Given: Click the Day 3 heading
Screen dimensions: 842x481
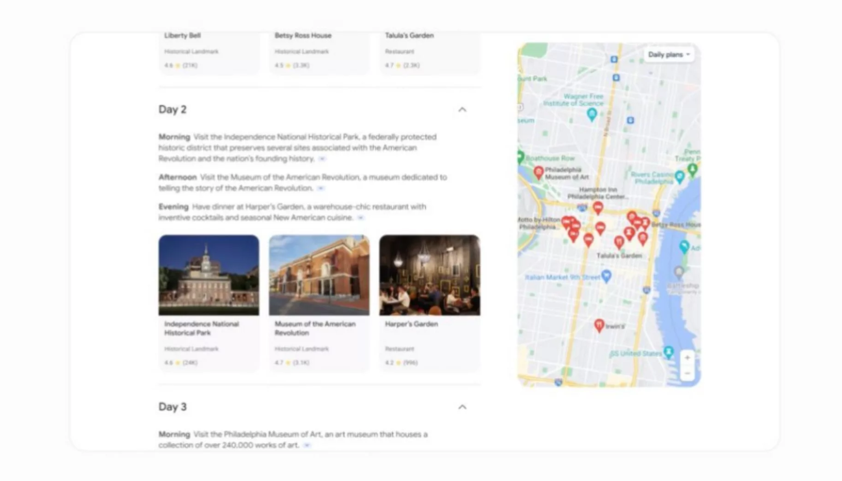Looking at the screenshot, I should point(172,407).
